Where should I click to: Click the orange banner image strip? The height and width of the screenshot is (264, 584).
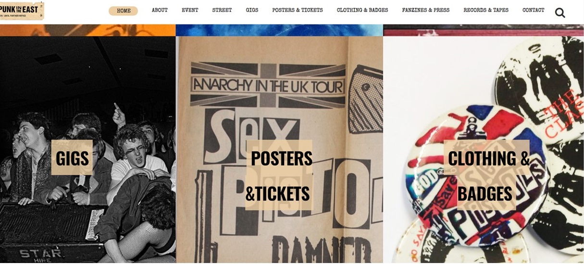tap(87, 30)
